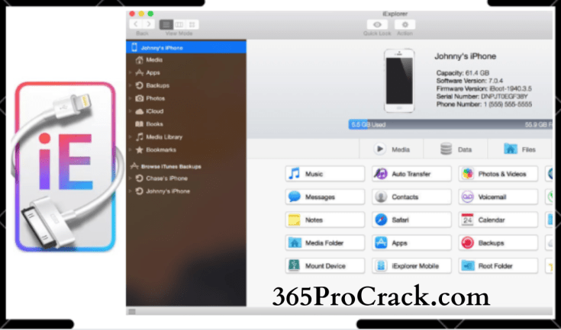561x330 pixels.
Task: Open Auto Transfer
Action: [412, 174]
